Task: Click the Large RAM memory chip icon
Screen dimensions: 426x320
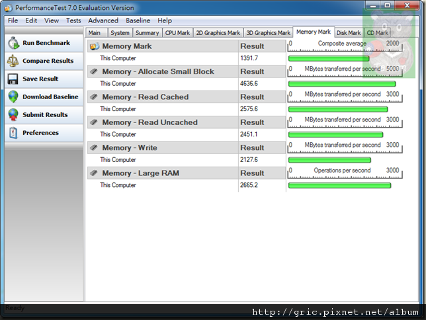Action: tap(94, 173)
